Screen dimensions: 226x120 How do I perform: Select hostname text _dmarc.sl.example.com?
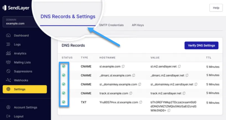(115, 75)
